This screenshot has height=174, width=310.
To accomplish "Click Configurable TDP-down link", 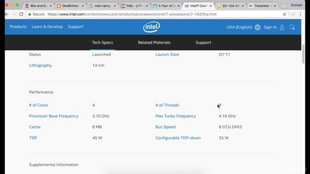I will coord(178,138).
